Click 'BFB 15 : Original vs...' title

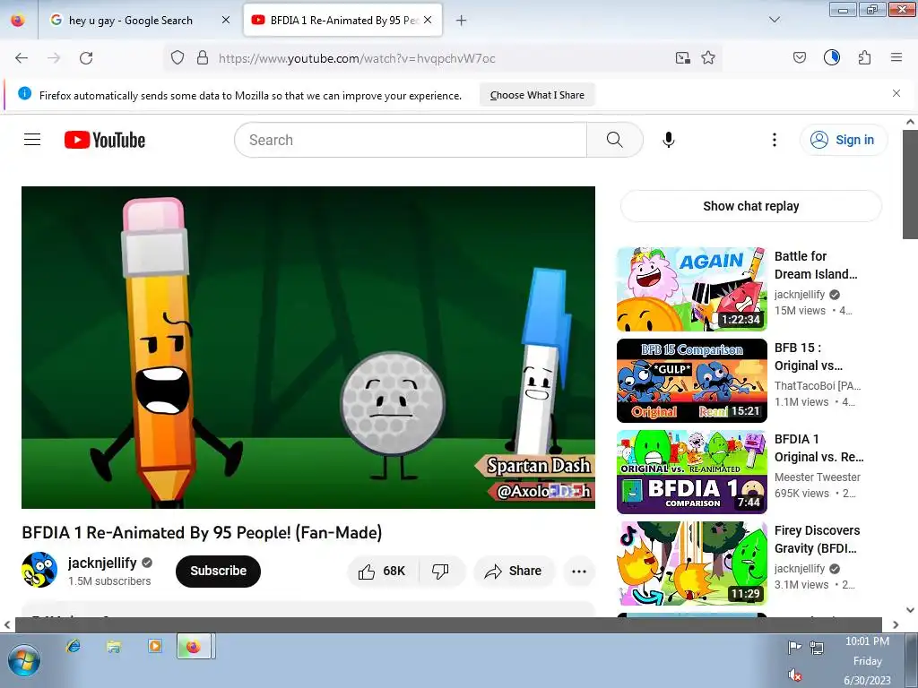[809, 357]
